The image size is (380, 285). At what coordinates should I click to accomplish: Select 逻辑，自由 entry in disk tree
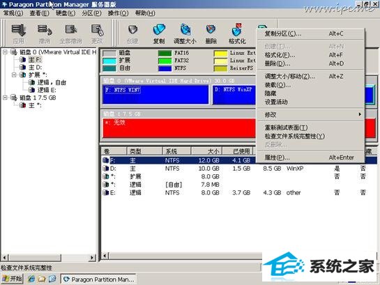(x=52, y=82)
